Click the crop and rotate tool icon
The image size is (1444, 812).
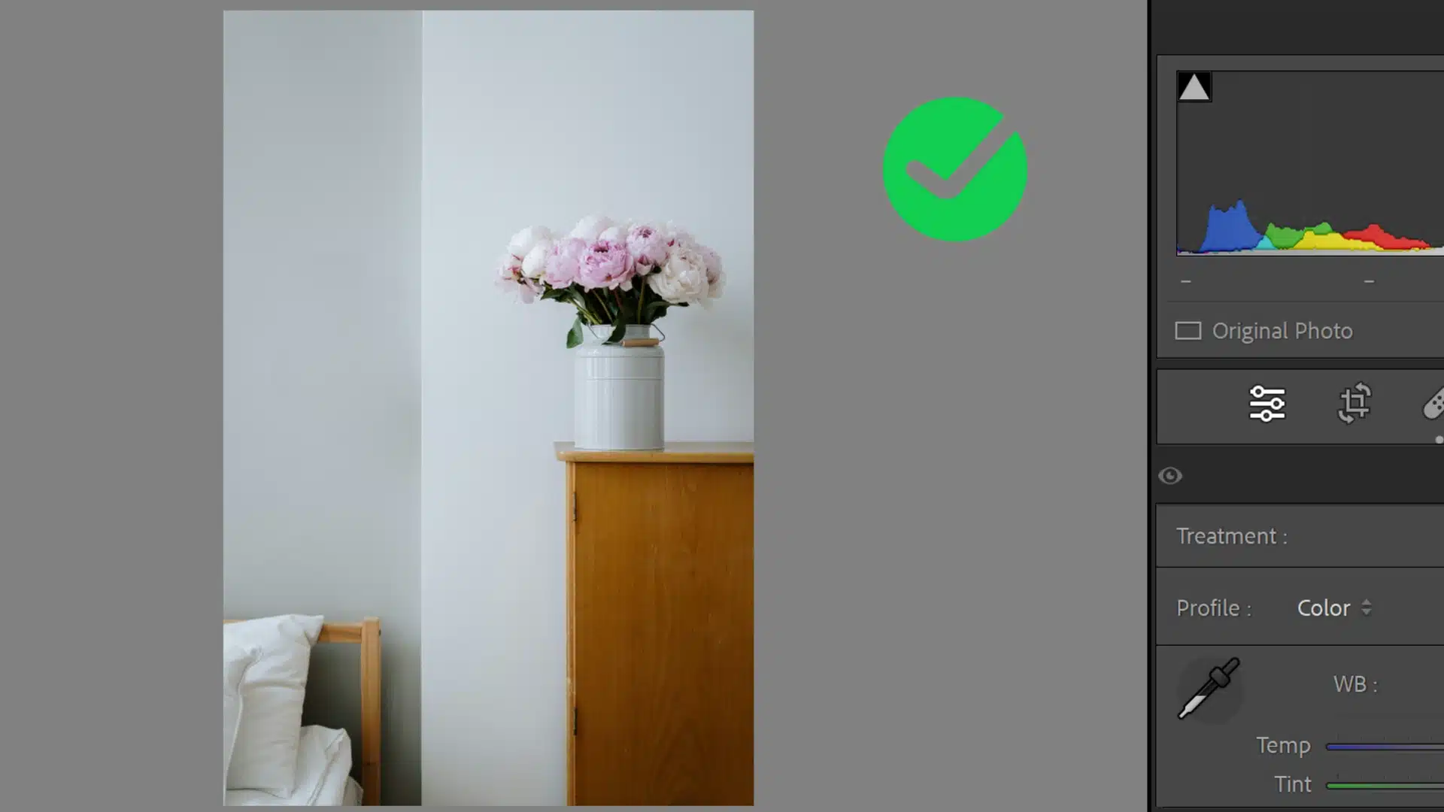[1354, 404]
